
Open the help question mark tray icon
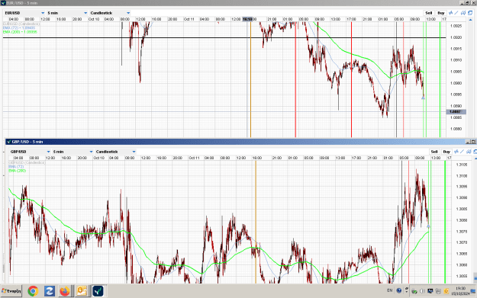click(x=399, y=290)
